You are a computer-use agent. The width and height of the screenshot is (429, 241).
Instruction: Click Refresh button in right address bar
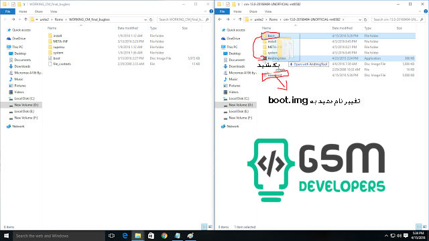[x=365, y=19]
